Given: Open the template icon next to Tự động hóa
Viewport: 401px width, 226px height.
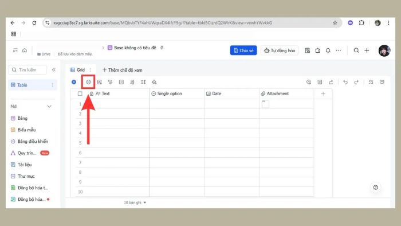Looking at the screenshot, I should (308, 50).
